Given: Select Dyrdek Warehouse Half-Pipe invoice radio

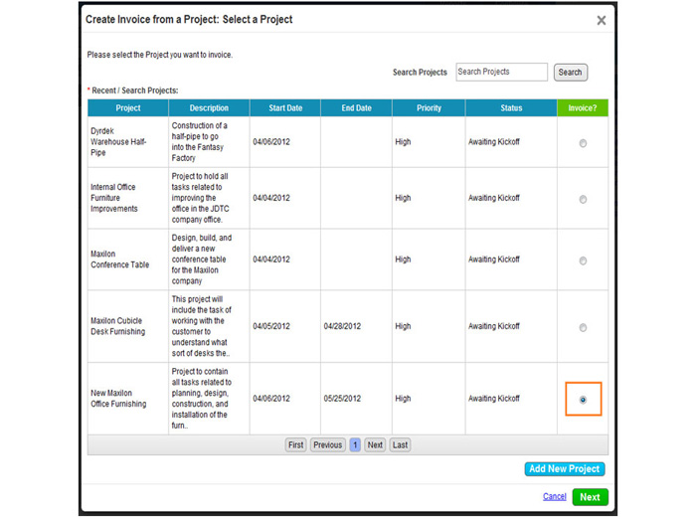Looking at the screenshot, I should coord(583,143).
